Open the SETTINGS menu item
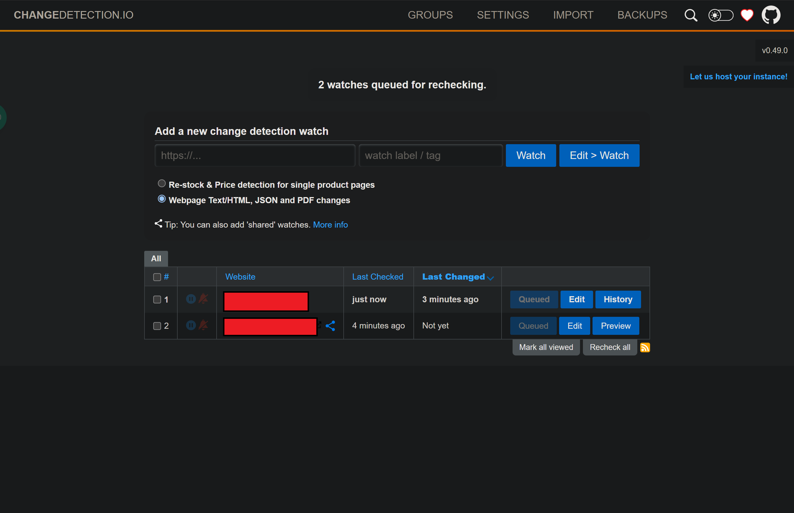 pos(502,15)
